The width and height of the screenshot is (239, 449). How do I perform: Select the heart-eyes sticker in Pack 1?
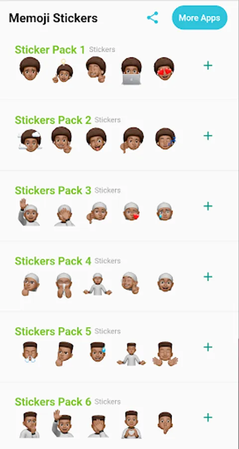tap(164, 69)
